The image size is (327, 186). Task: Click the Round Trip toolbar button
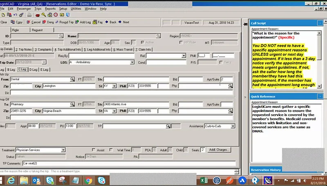(x=65, y=22)
